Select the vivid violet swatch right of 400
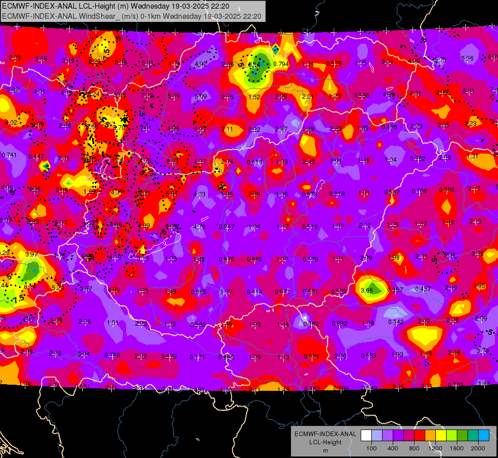498x458 pixels. [x=398, y=436]
